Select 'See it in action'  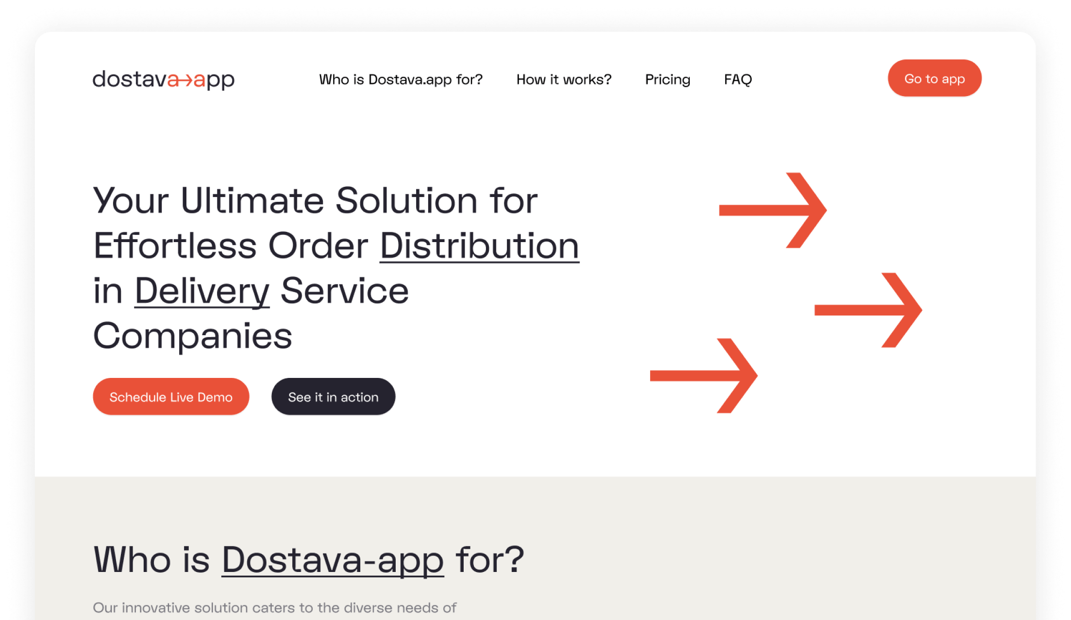[x=333, y=396]
